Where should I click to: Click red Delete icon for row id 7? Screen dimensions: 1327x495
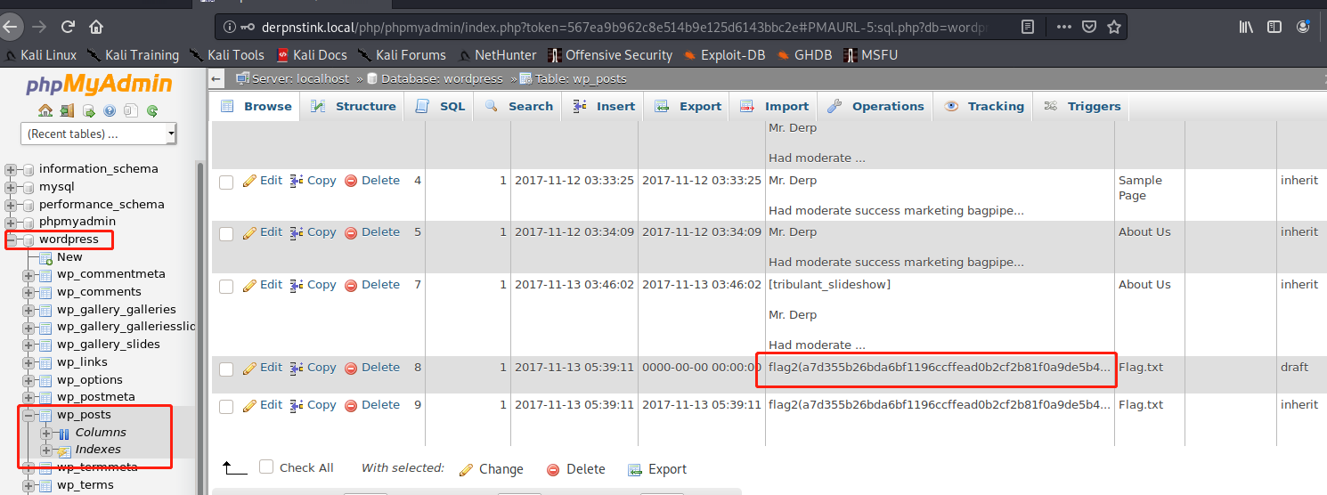point(351,285)
